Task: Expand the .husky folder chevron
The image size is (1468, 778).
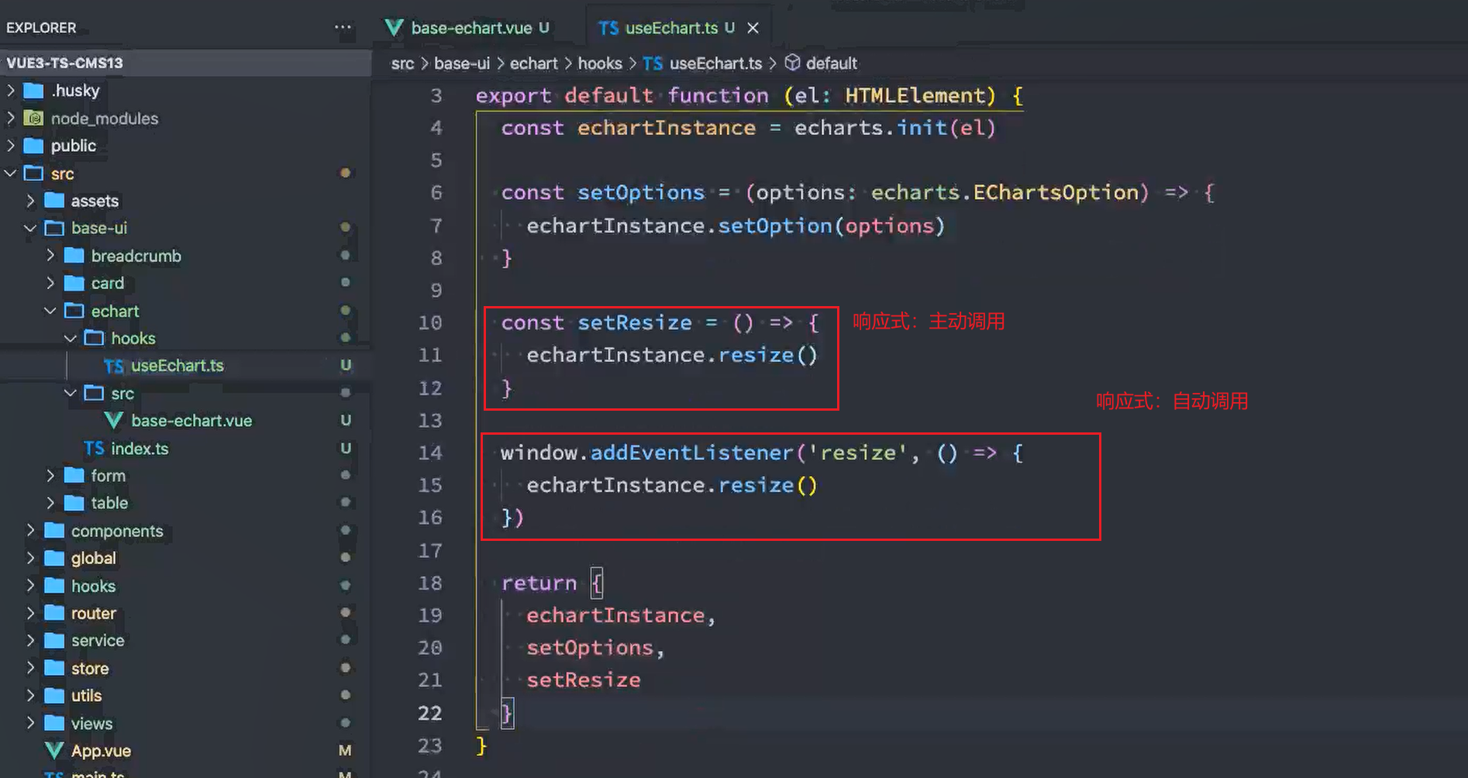Action: pos(11,91)
